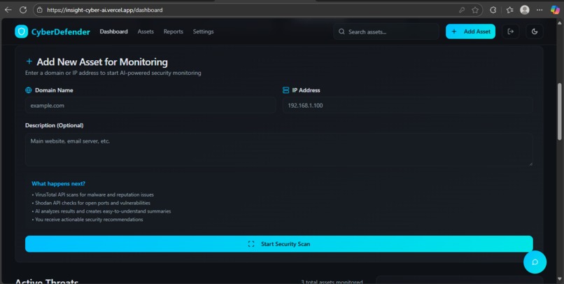Open password key icon in address bar
564x284 pixels.
[x=462, y=10]
